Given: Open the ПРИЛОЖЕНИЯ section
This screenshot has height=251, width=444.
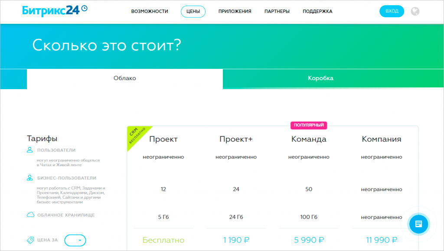Looking at the screenshot, I should (x=235, y=12).
